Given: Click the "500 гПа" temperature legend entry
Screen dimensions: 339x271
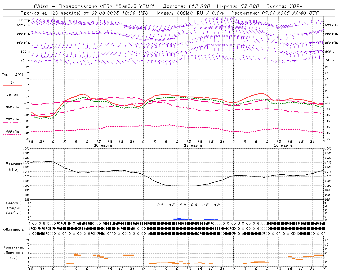Looking at the screenshot, I should tap(12, 132).
